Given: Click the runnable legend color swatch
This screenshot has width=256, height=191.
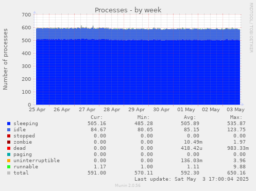Looking at the screenshot, I should (x=9, y=167).
